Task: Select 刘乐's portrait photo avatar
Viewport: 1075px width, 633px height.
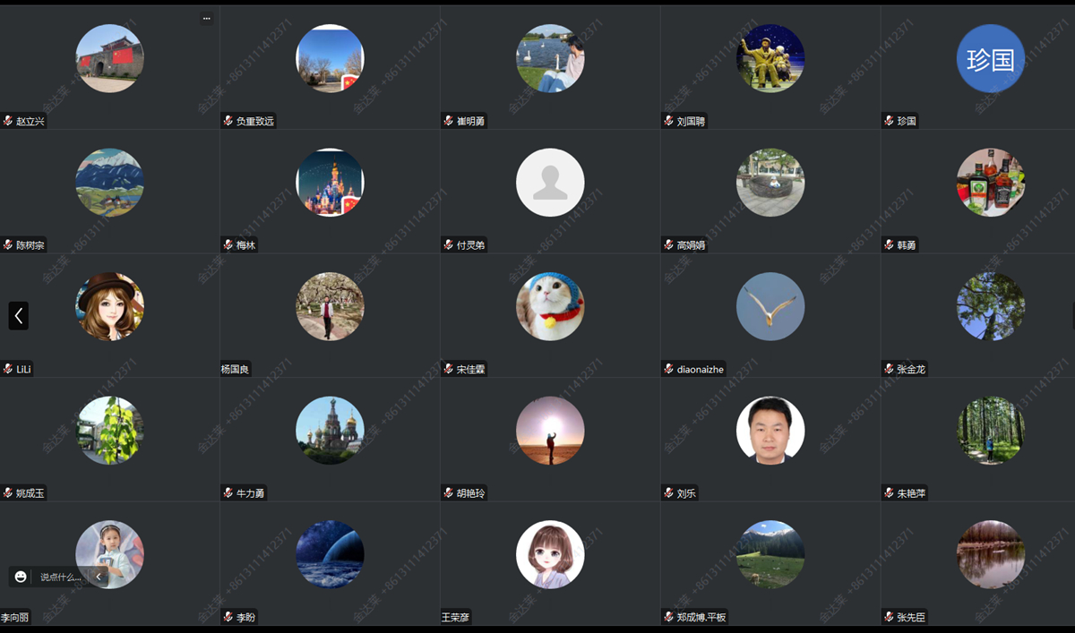Action: point(770,431)
